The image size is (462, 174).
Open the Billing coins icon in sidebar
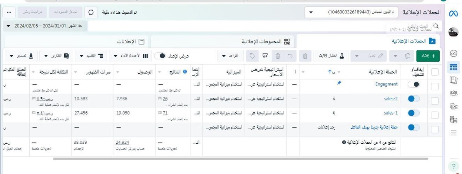click(x=454, y=120)
